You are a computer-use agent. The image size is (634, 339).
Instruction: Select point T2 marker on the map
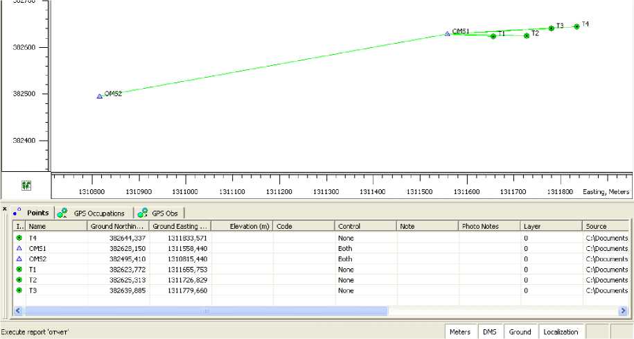tap(527, 36)
